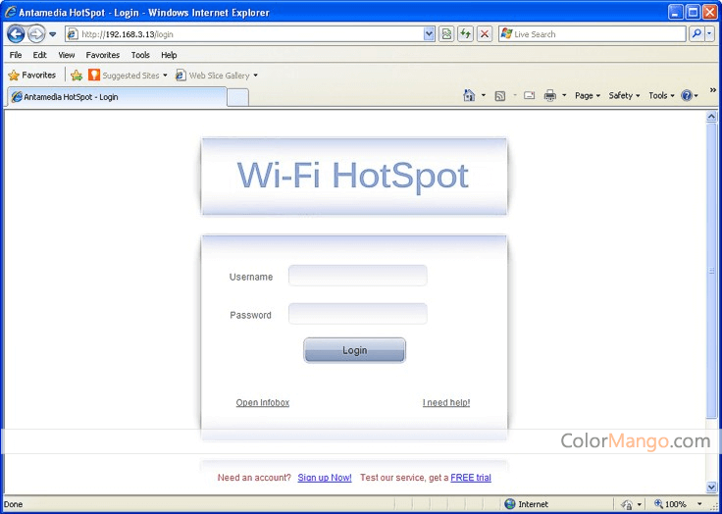Screen dimensions: 722x514
Task: Open the Page dropdown menu
Action: (x=588, y=96)
